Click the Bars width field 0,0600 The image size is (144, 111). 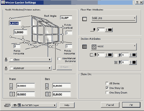pos(62,86)
